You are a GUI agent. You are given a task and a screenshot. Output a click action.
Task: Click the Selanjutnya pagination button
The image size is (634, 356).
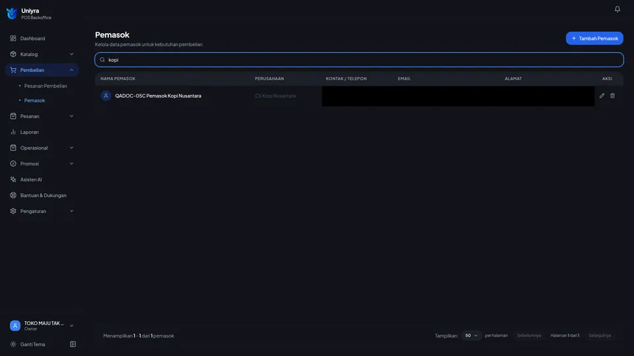point(600,336)
